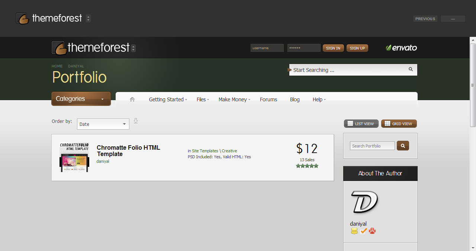Open the marketplace switcher beside the top-bar logo
476x251 pixels.
tap(88, 18)
